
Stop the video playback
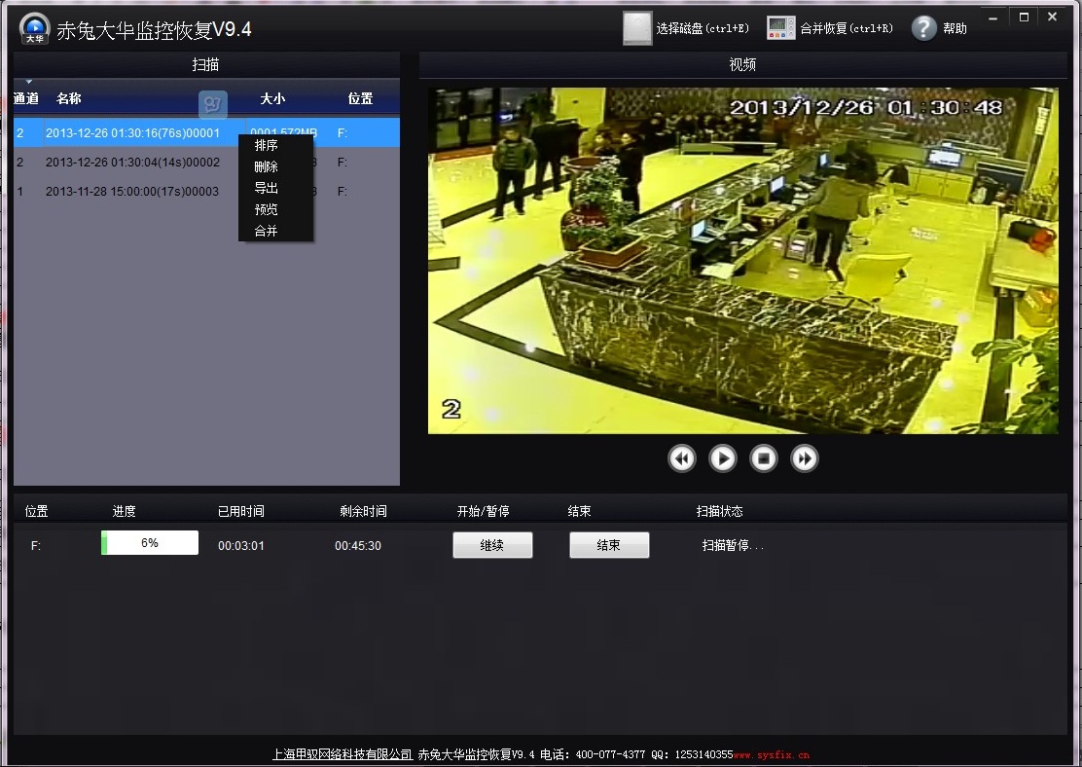point(763,458)
